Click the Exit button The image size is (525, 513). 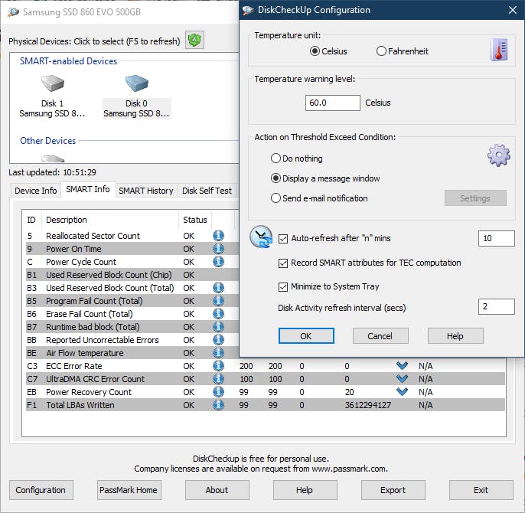pos(481,490)
